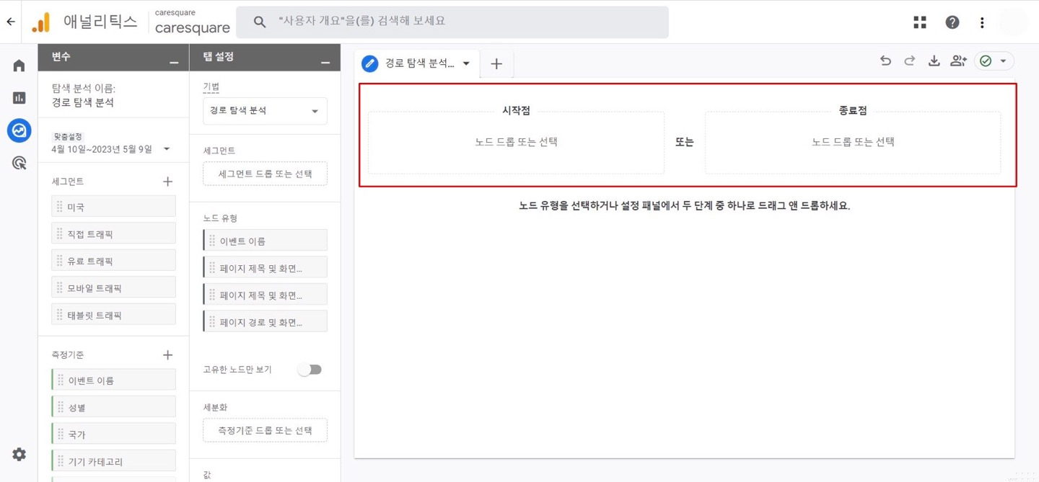Click the 종료점 node drop area

point(853,142)
